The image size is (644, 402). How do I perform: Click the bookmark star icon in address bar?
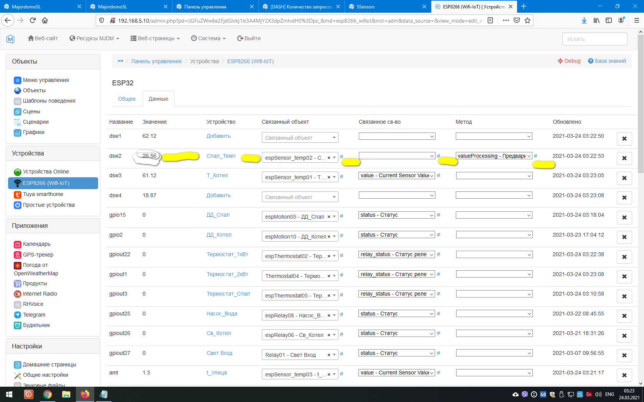(x=527, y=20)
